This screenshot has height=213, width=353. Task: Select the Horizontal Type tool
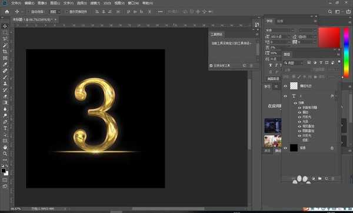tap(5, 128)
